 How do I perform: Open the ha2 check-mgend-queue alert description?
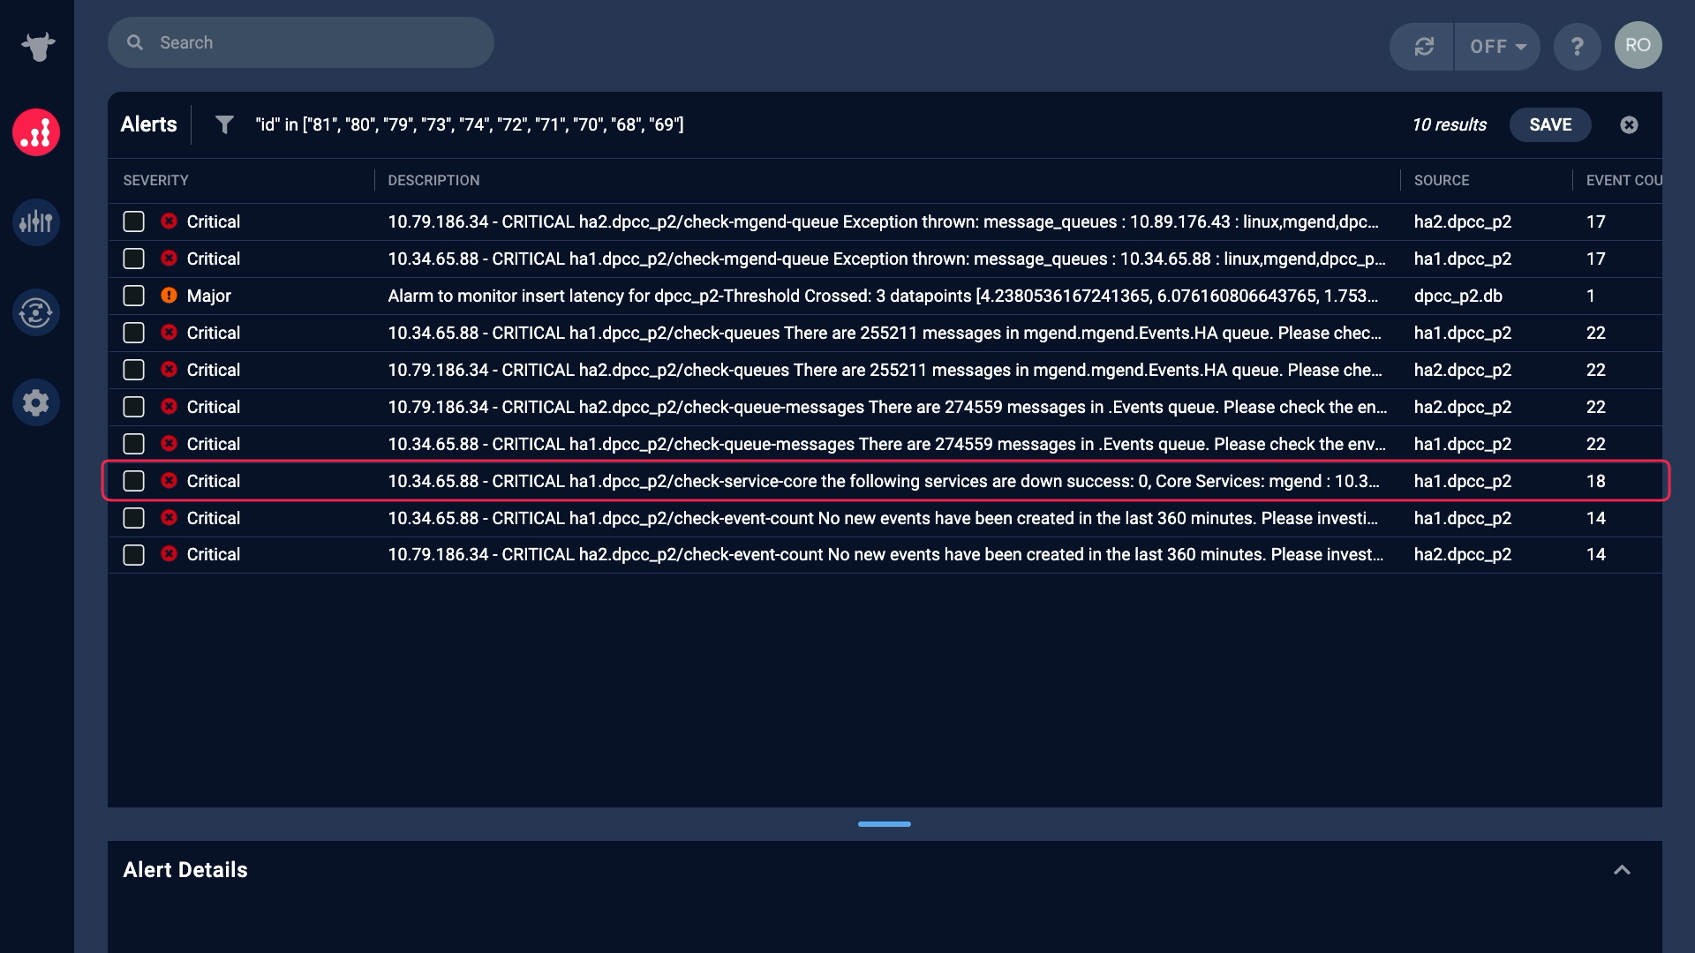[x=883, y=221]
